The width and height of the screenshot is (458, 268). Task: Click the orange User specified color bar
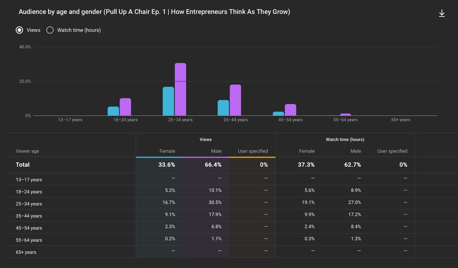(x=252, y=157)
